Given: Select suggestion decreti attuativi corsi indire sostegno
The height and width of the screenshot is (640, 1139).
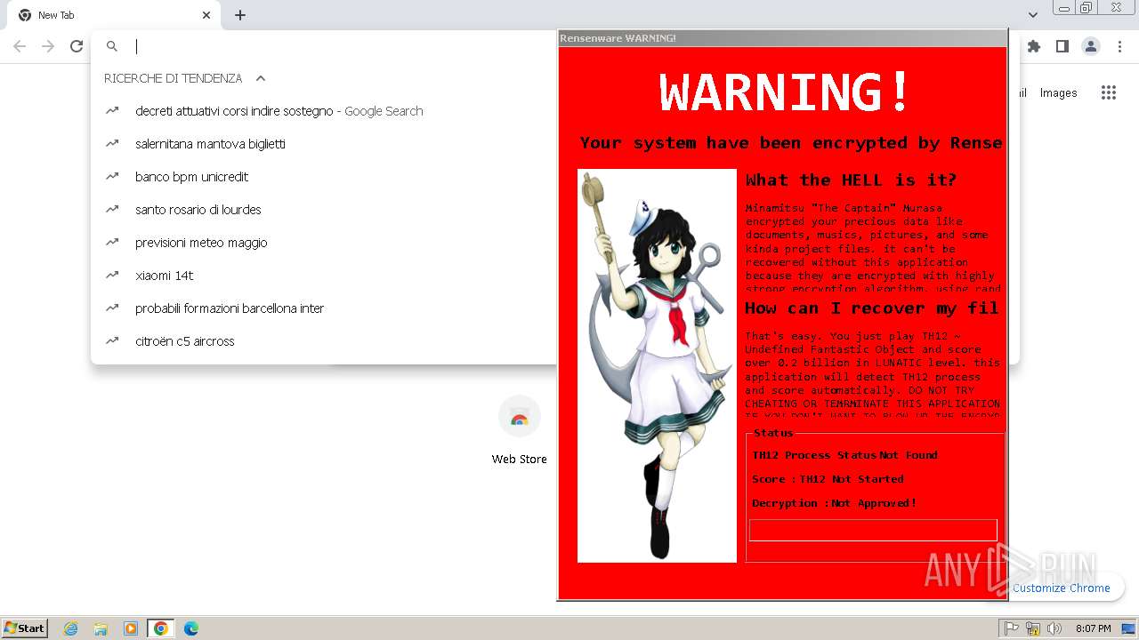Looking at the screenshot, I should (x=324, y=111).
